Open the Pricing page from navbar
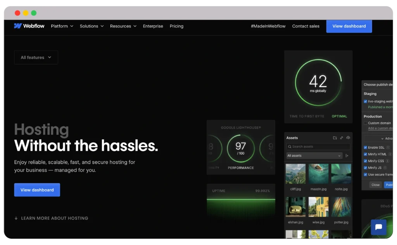The height and width of the screenshot is (245, 397). pos(176,26)
